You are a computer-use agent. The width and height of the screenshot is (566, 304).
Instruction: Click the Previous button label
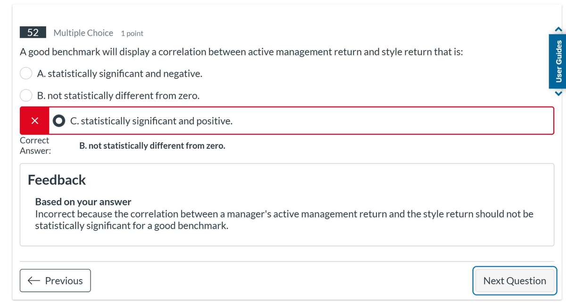click(x=64, y=280)
